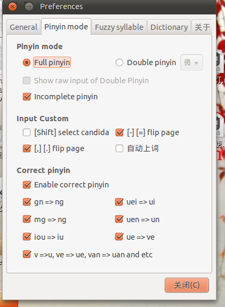Switch to the General tab
The width and height of the screenshot is (225, 307).
(23, 27)
